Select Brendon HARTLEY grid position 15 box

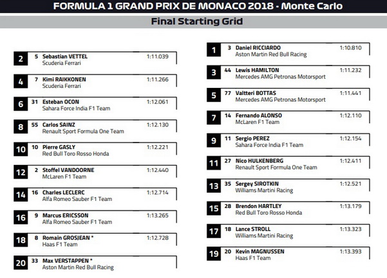coord(214,209)
